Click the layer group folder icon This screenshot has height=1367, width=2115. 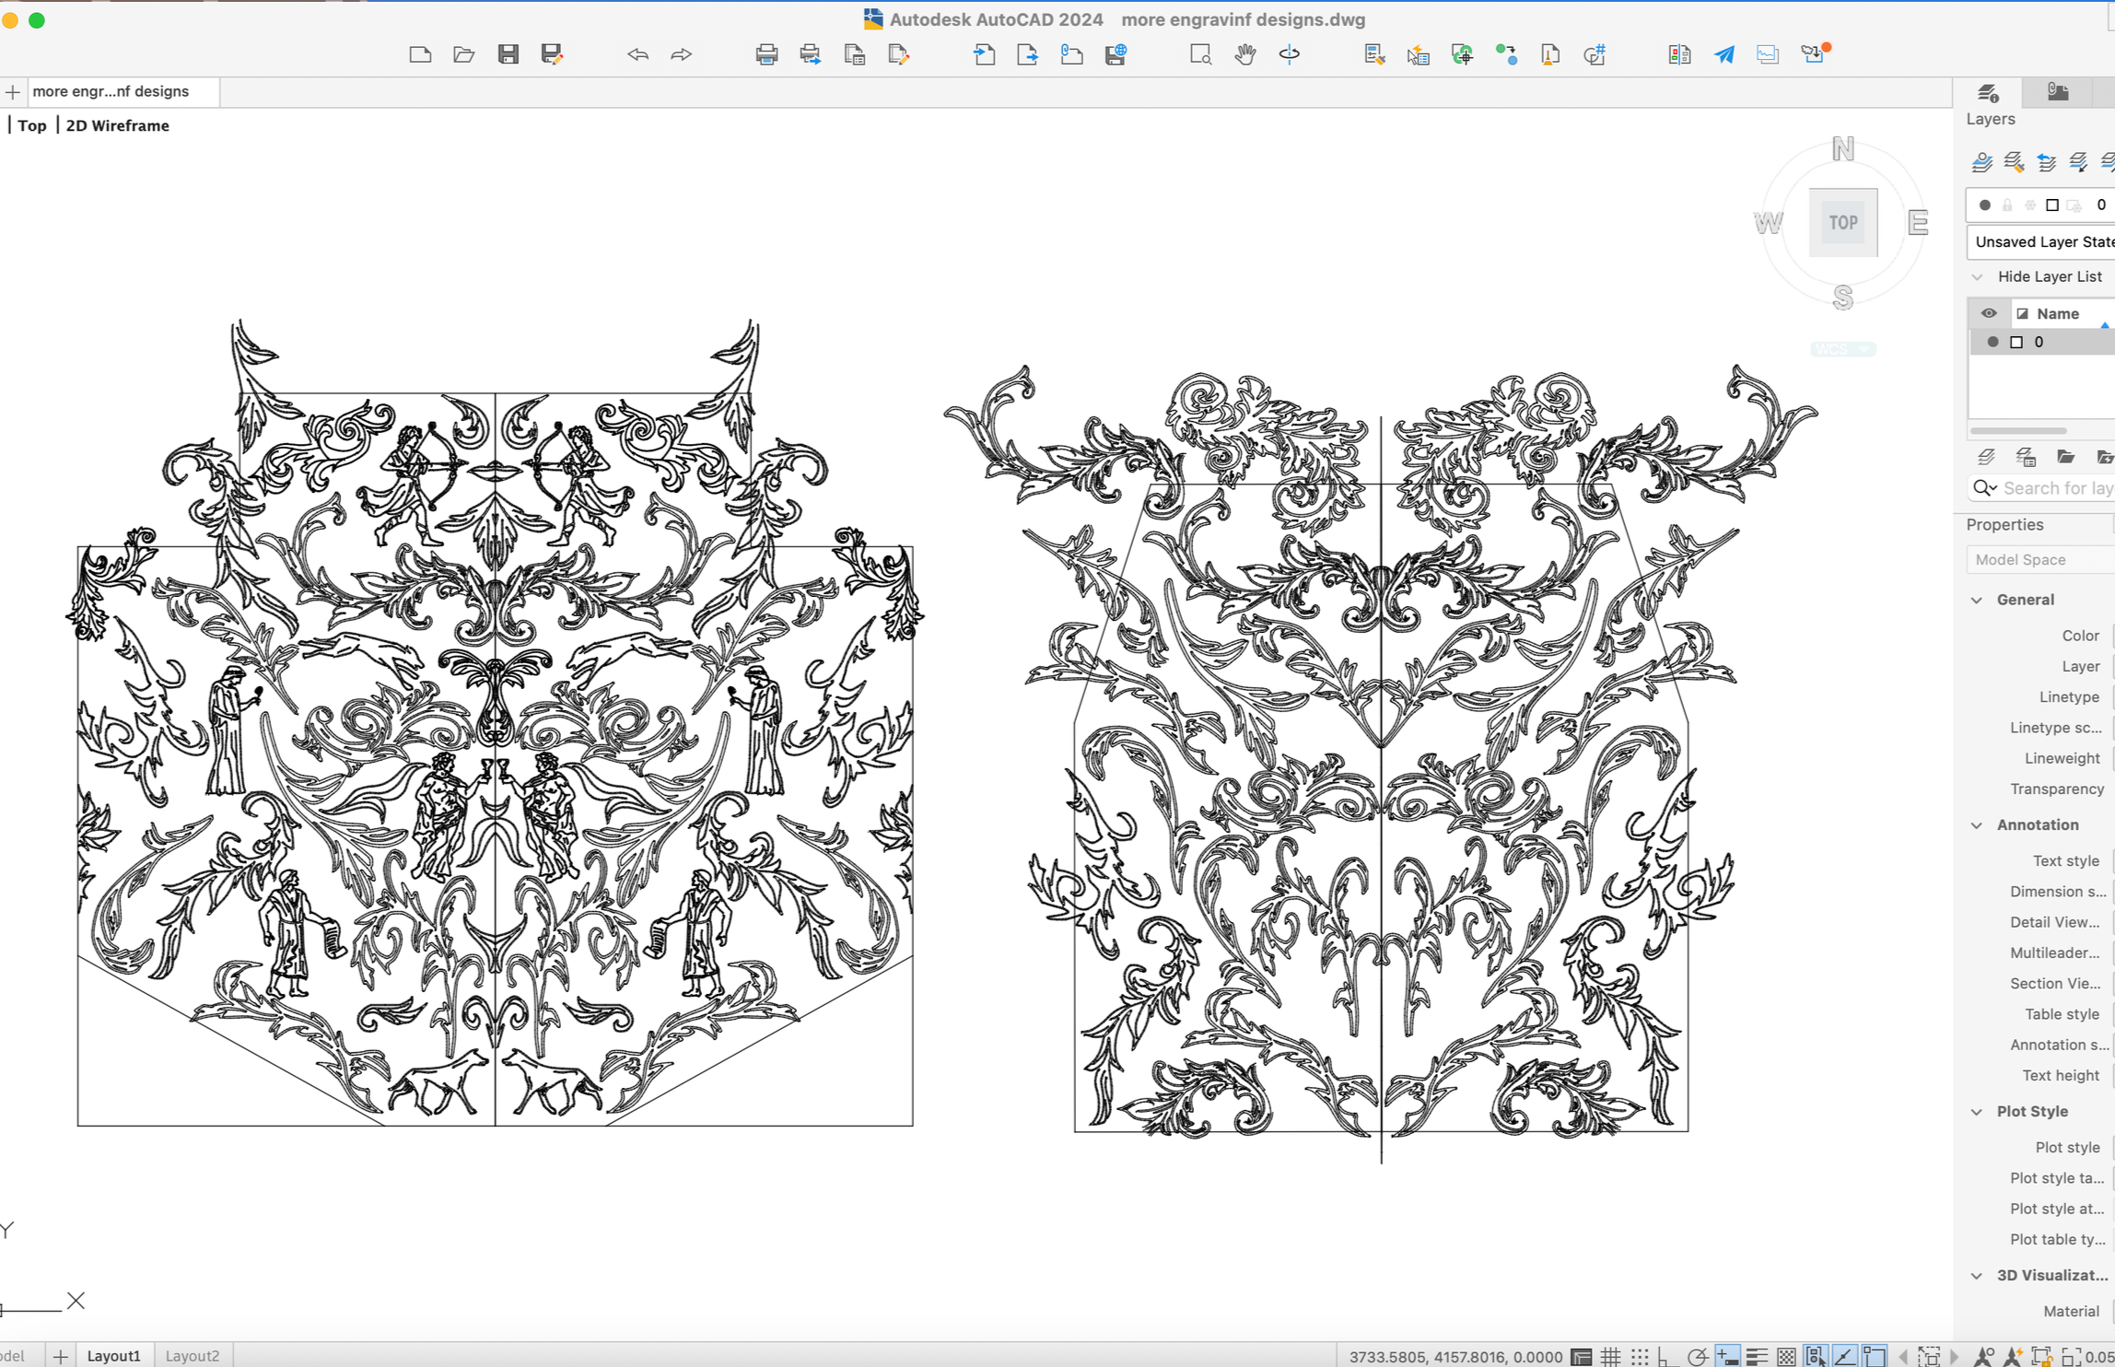pyautogui.click(x=2065, y=457)
